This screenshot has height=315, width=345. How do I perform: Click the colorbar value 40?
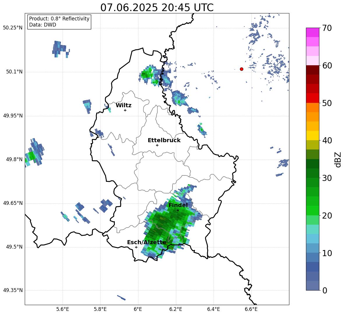327,140
